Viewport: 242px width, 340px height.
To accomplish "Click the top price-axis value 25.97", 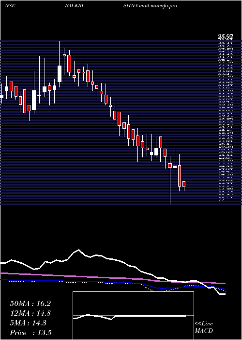I will [226, 37].
